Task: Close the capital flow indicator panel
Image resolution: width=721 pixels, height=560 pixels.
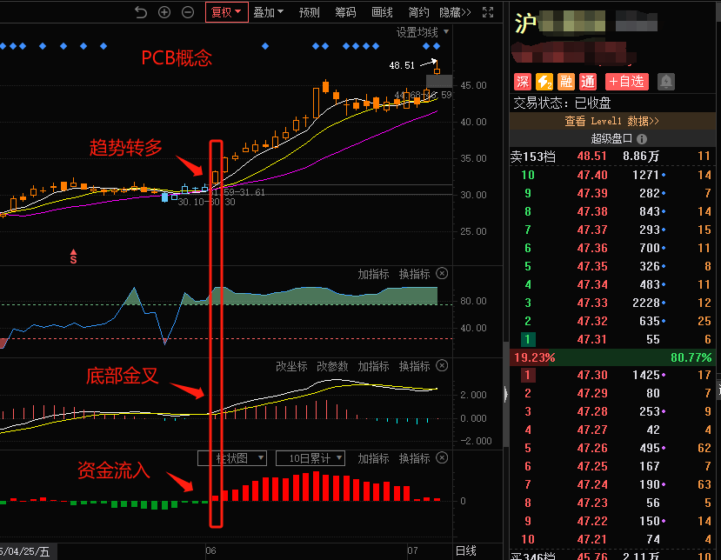Action: [x=442, y=458]
